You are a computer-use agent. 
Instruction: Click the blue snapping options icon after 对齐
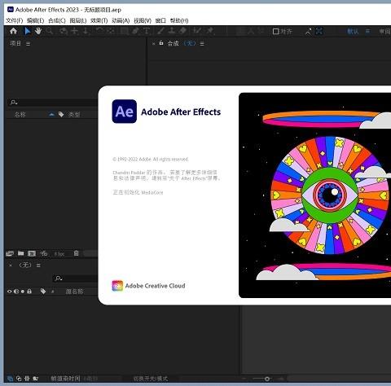click(x=319, y=31)
